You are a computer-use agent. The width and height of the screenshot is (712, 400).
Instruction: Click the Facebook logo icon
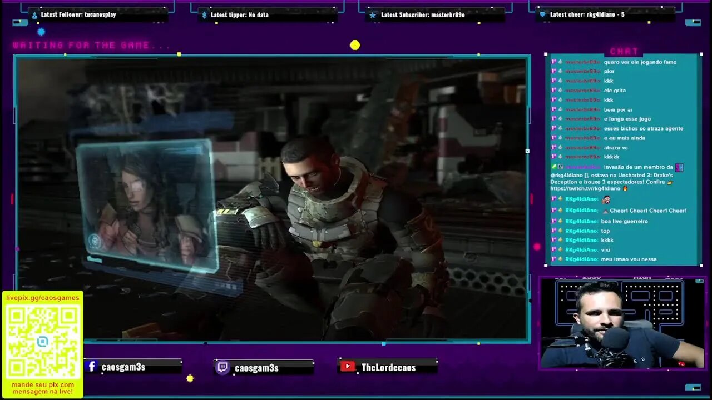click(x=92, y=367)
